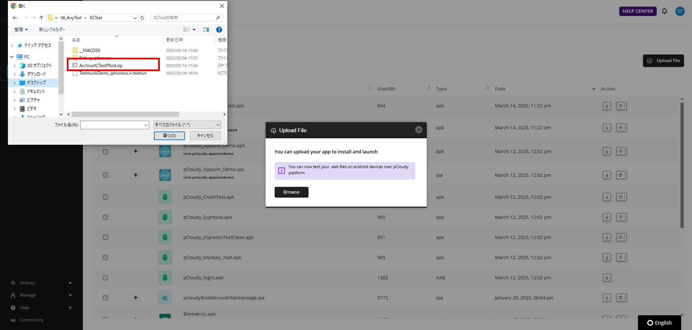Select デスクトップ in navigation tree
The image size is (692, 330).
click(x=36, y=83)
